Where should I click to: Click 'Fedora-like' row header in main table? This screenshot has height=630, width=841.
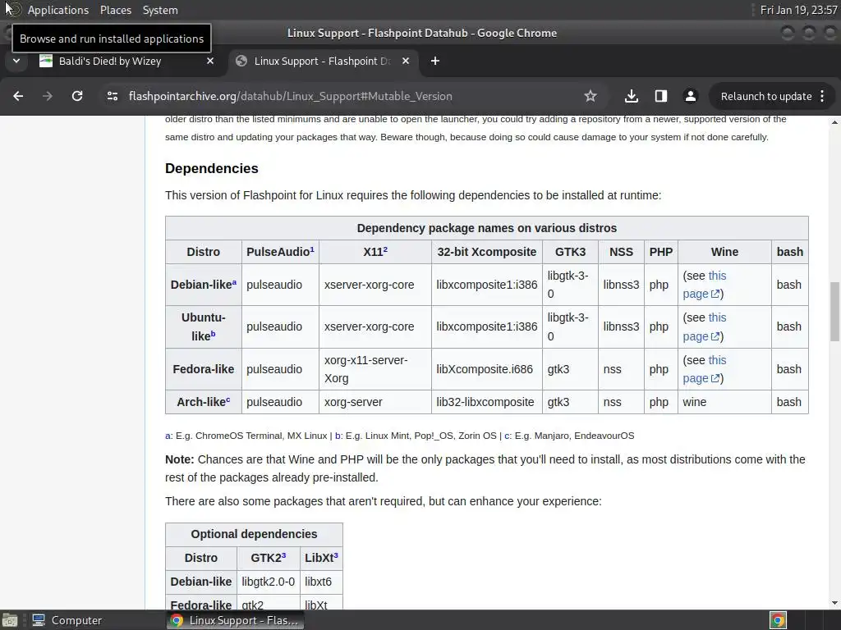coord(204,369)
